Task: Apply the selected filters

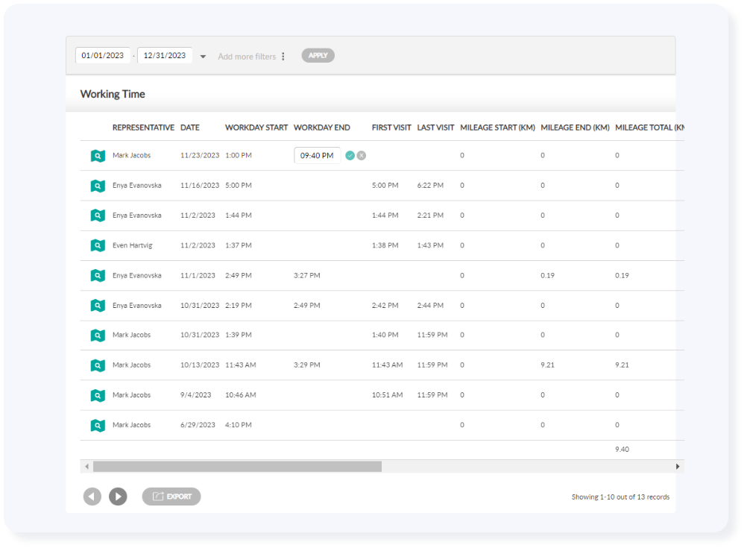Action: pos(318,55)
